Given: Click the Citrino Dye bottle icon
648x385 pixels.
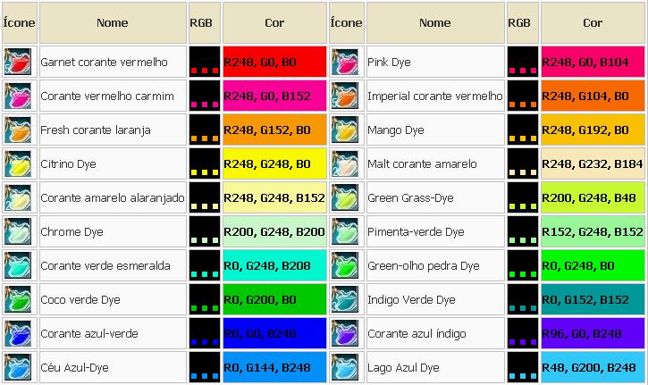Looking at the screenshot, I should [18, 163].
